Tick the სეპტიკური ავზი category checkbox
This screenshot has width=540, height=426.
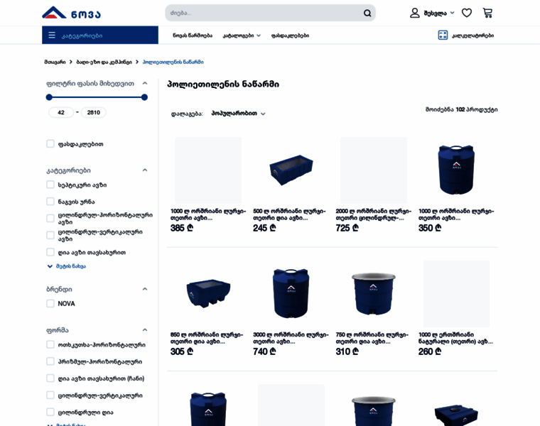click(x=50, y=185)
